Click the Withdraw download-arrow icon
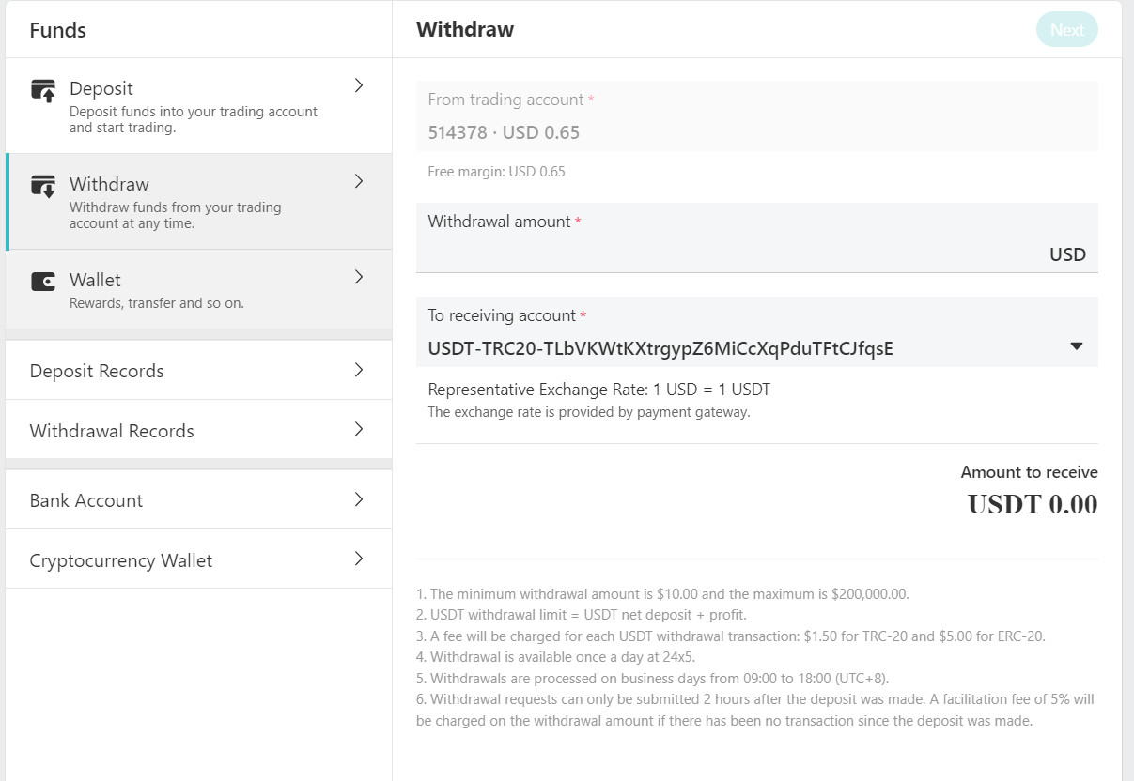This screenshot has height=781, width=1134. [43, 186]
